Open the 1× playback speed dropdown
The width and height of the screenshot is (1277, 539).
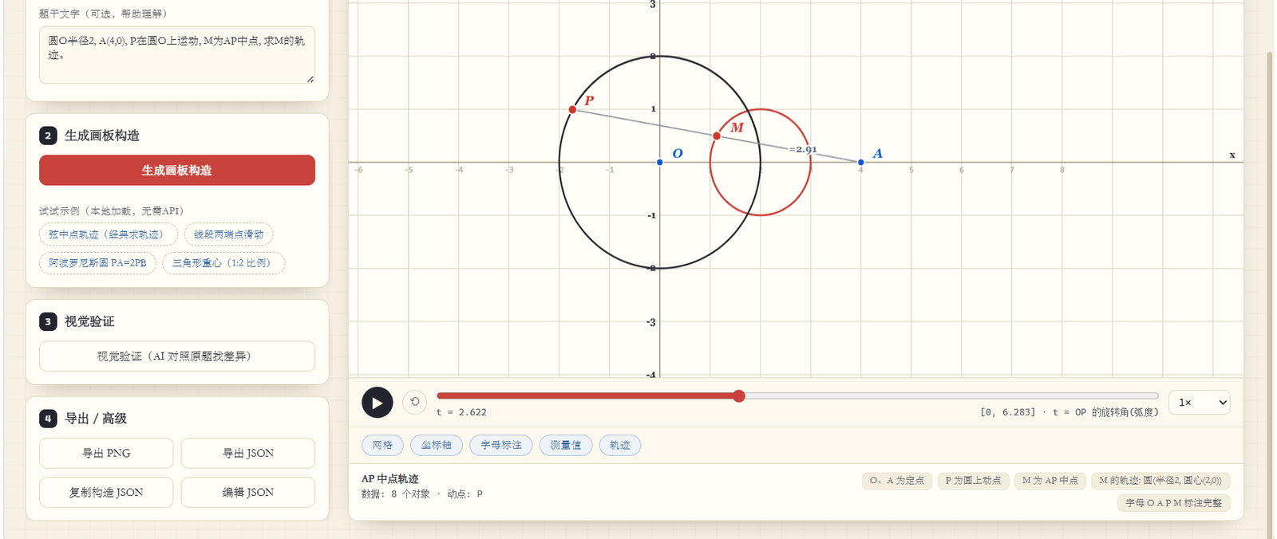point(1200,403)
